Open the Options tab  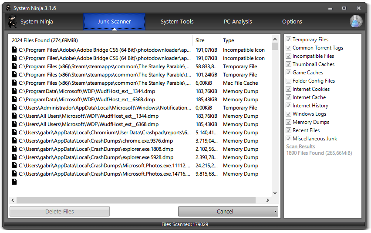tap(292, 22)
